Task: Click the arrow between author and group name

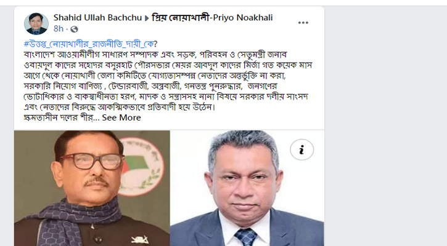Action: (x=147, y=18)
